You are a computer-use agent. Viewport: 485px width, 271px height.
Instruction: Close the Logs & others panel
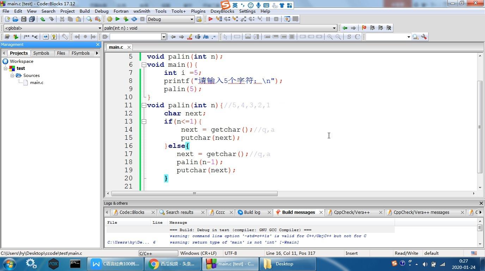pyautogui.click(x=481, y=203)
